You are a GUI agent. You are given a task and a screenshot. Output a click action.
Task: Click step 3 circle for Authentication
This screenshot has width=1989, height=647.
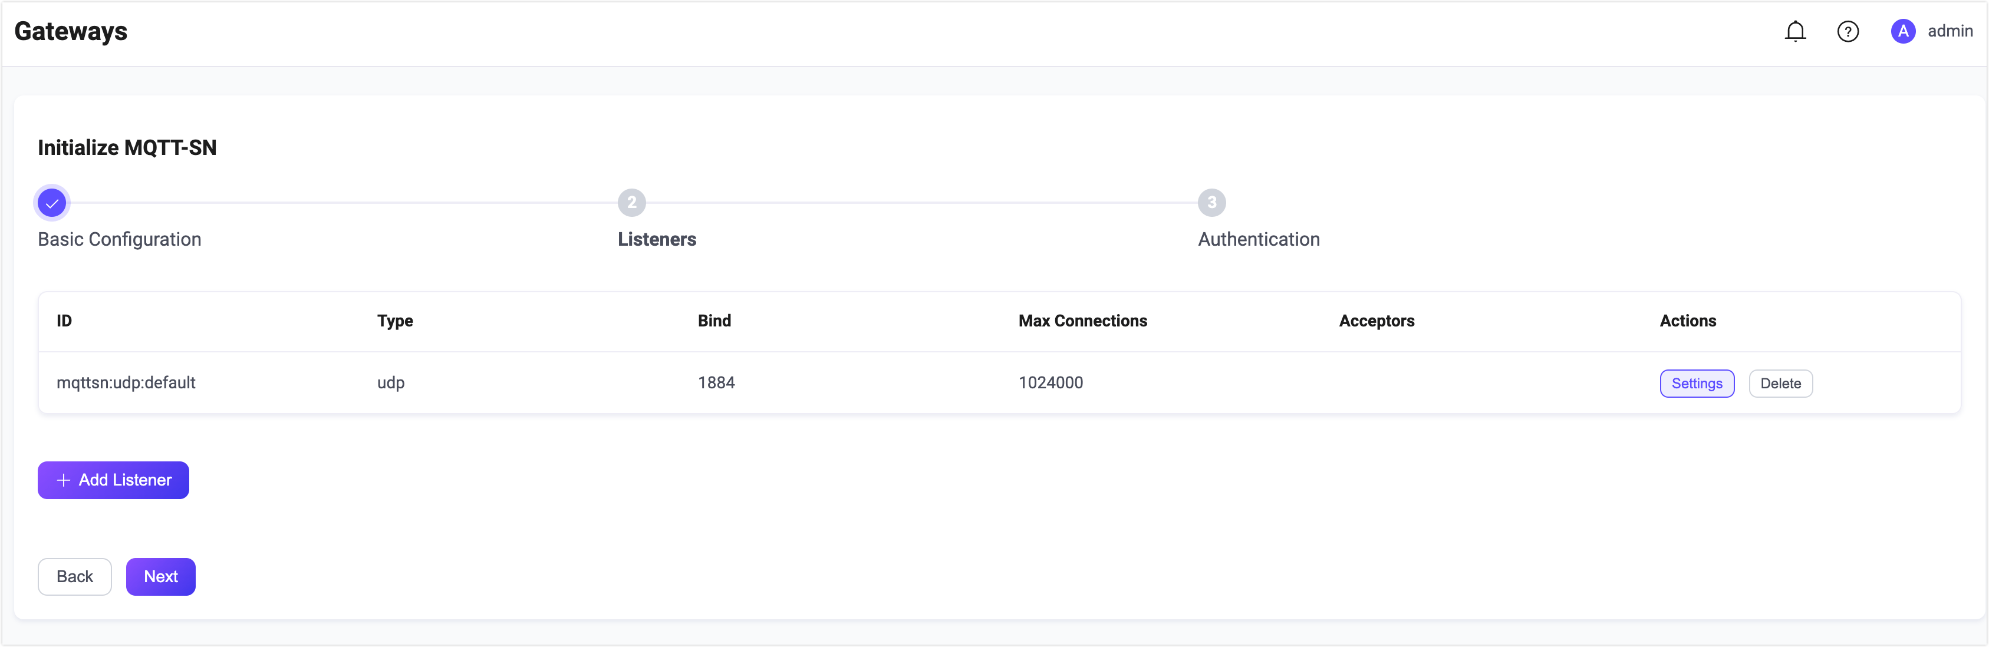[x=1211, y=203]
